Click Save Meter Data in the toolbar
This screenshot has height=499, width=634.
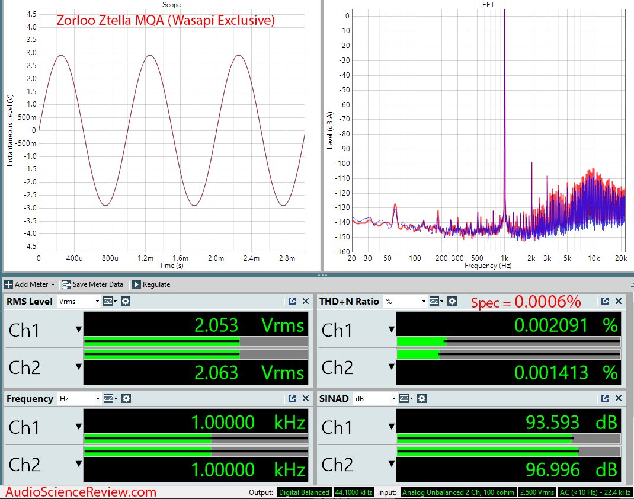[92, 284]
